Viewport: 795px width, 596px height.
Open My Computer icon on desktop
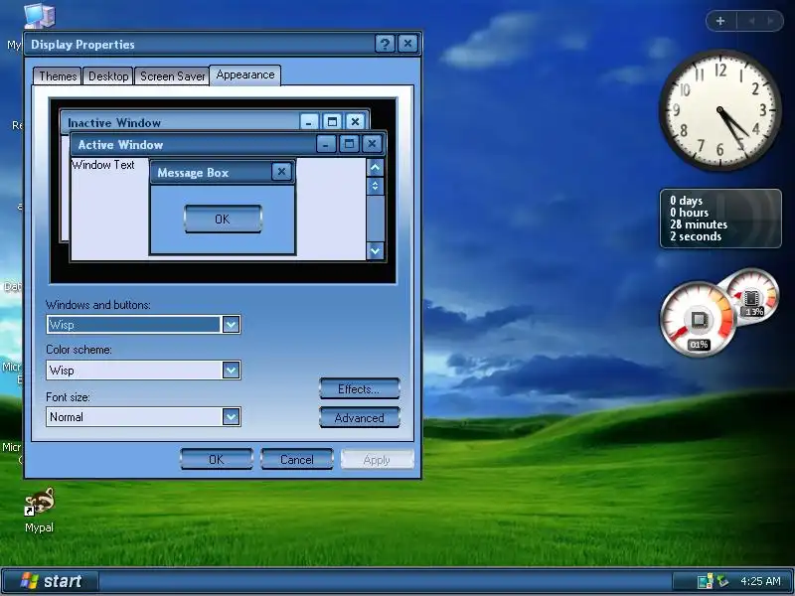(x=39, y=16)
